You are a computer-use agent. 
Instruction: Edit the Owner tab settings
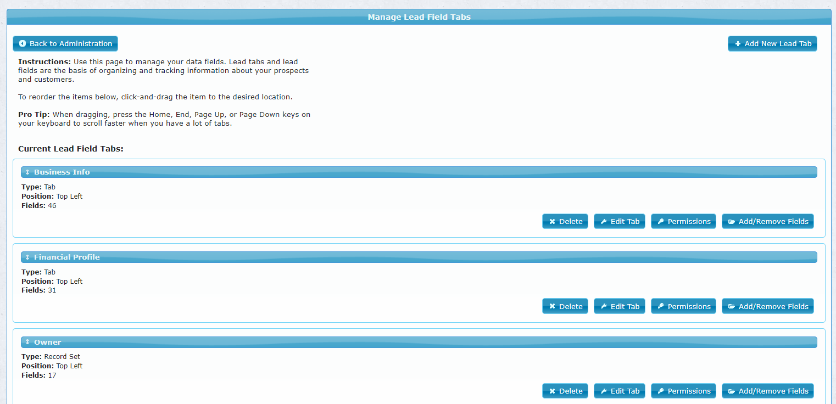click(619, 391)
